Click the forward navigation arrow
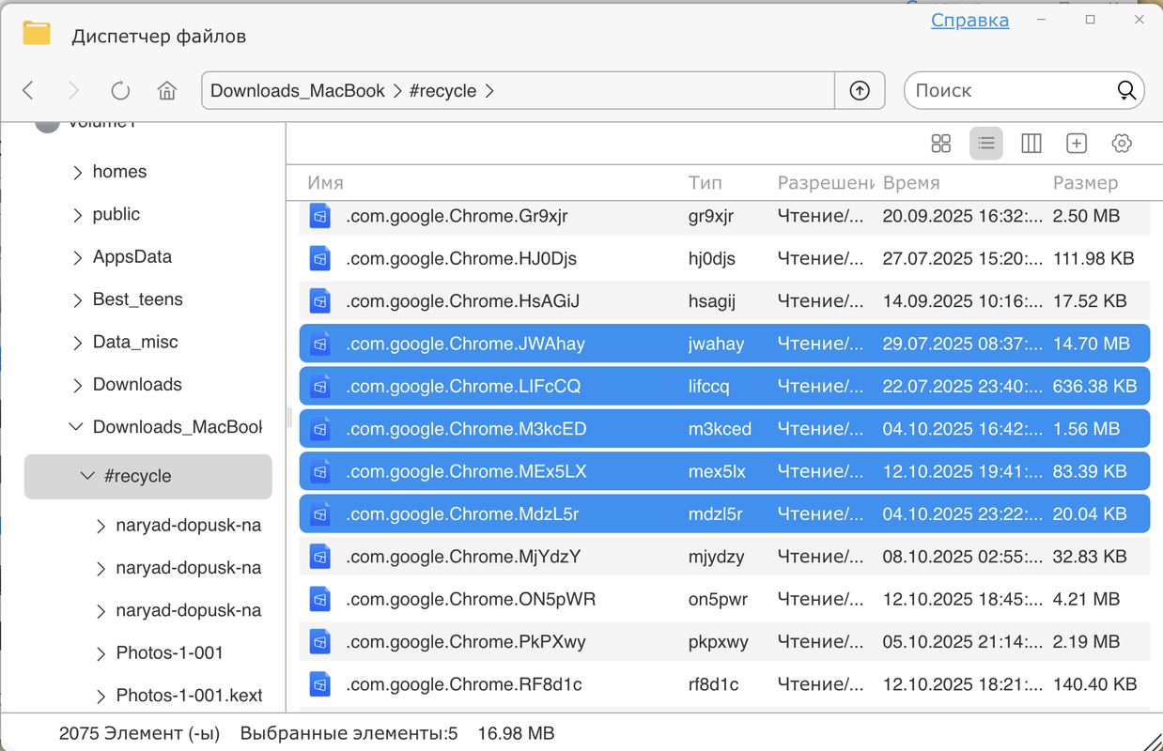1163x751 pixels. click(x=73, y=91)
